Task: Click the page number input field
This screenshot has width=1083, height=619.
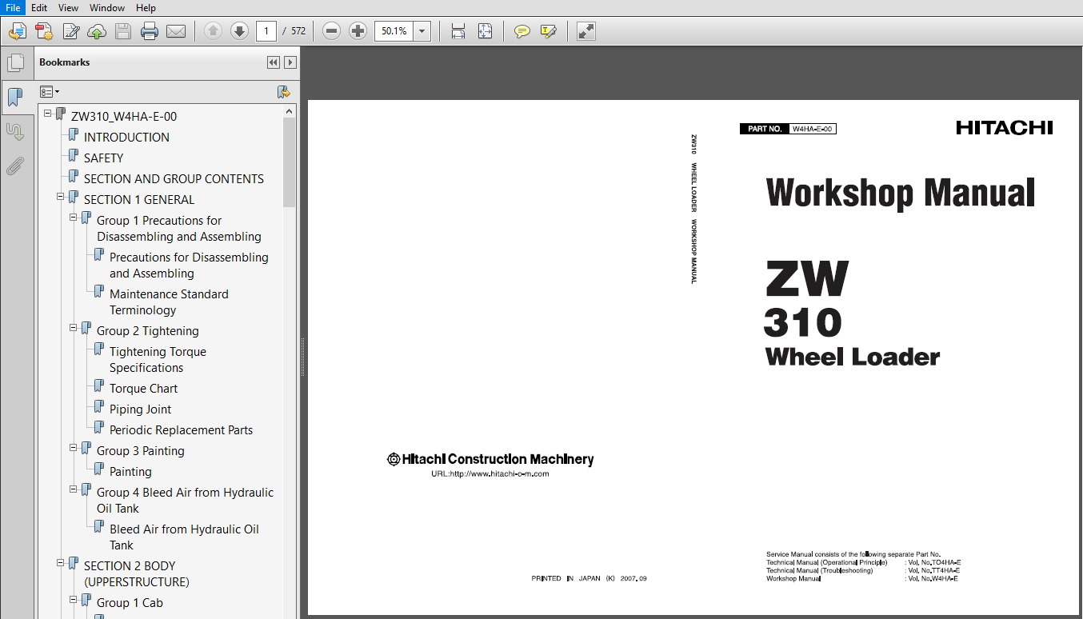Action: 266,32
